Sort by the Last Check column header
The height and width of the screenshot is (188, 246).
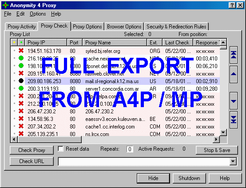pyautogui.click(x=178, y=42)
